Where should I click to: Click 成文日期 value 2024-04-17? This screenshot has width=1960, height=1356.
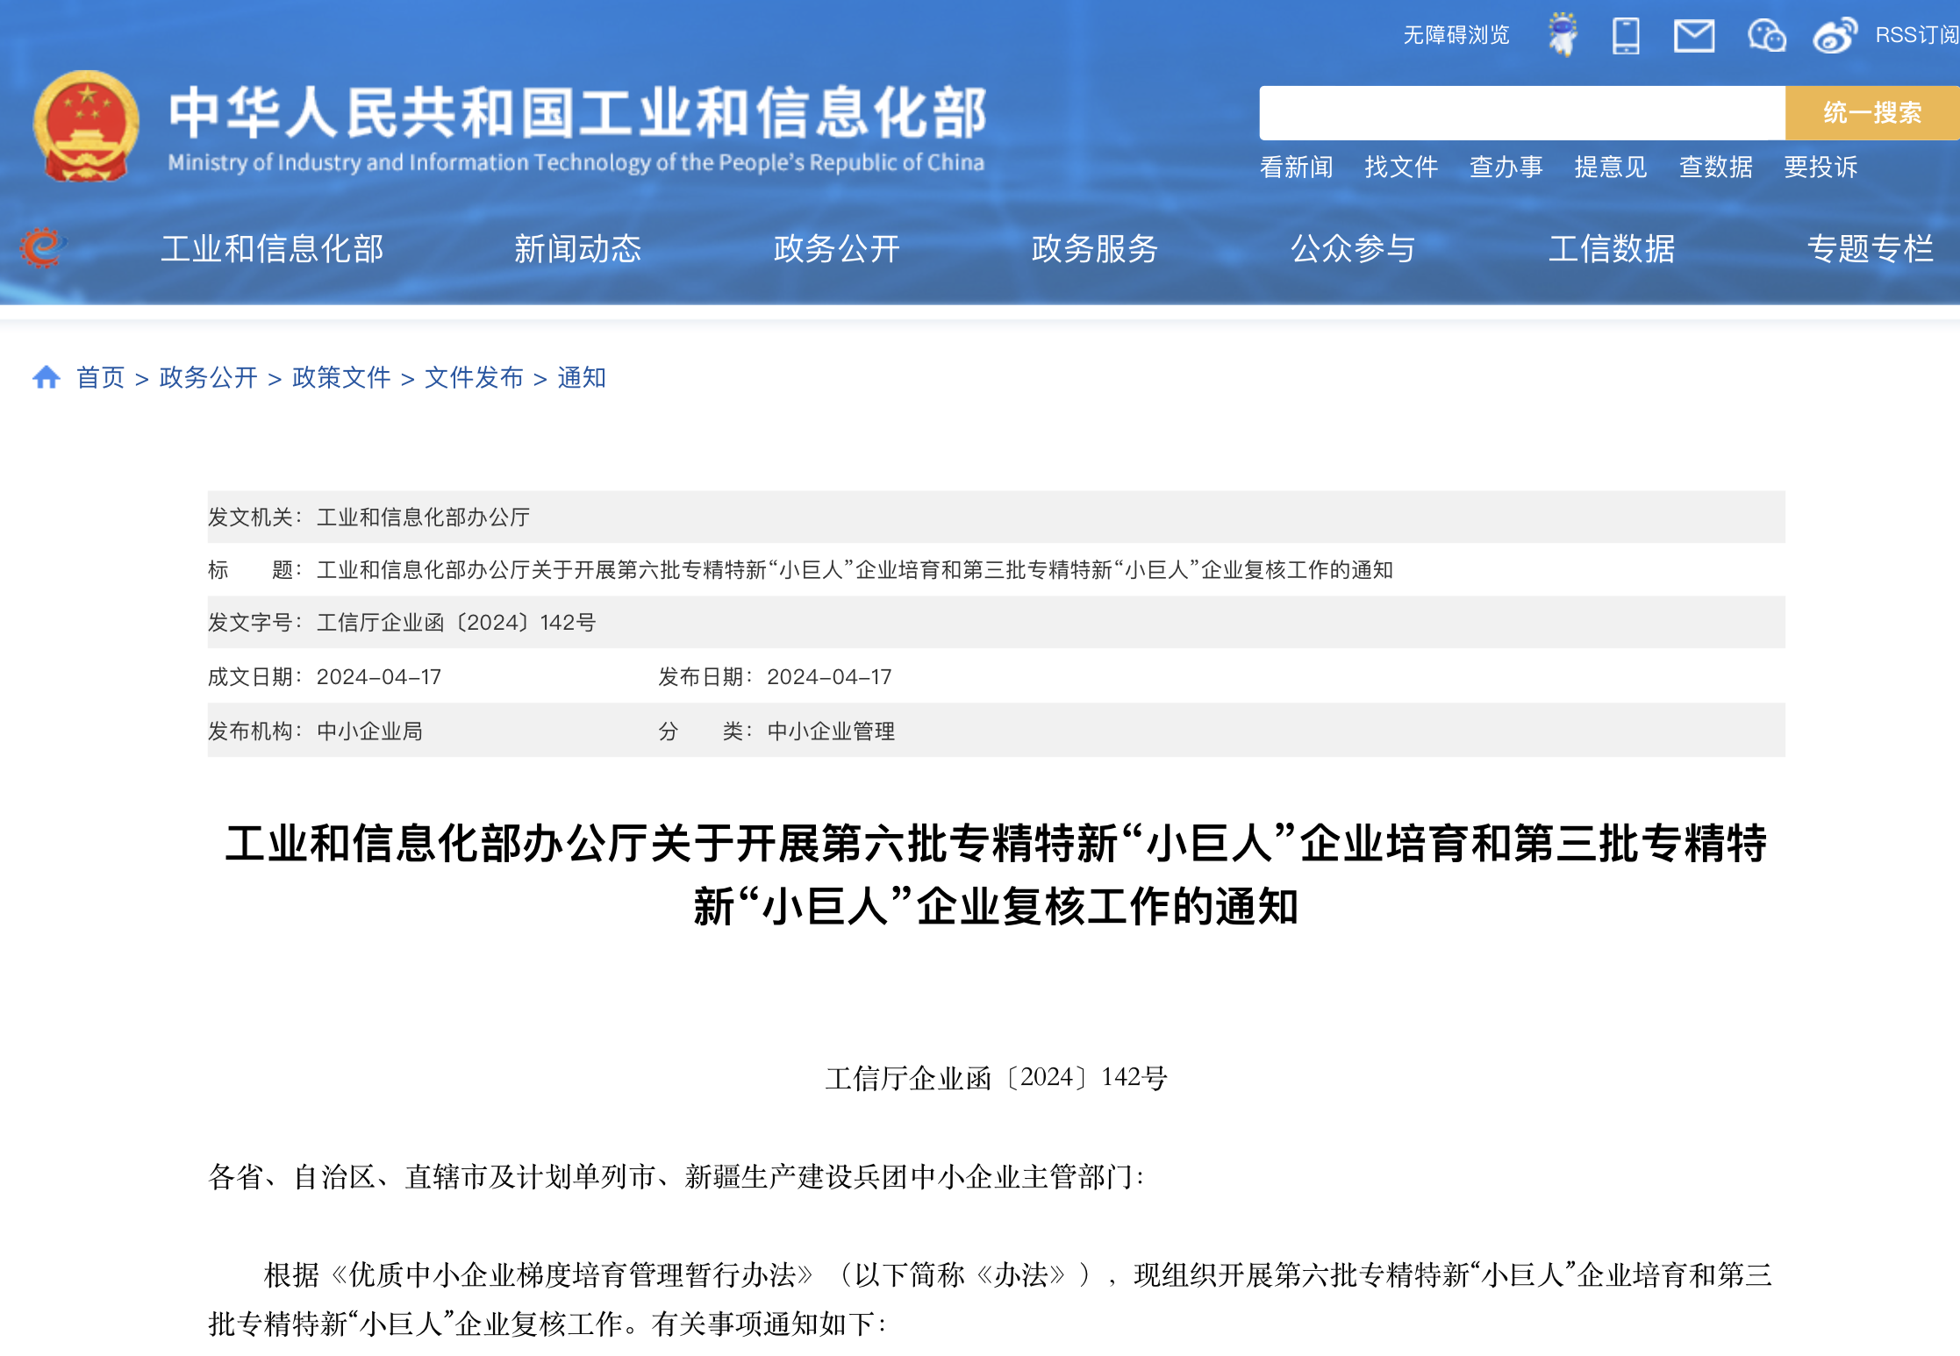click(379, 677)
